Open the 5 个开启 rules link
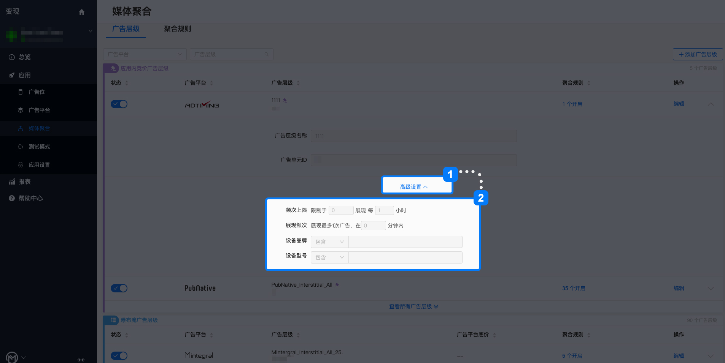This screenshot has width=725, height=363. [x=572, y=356]
